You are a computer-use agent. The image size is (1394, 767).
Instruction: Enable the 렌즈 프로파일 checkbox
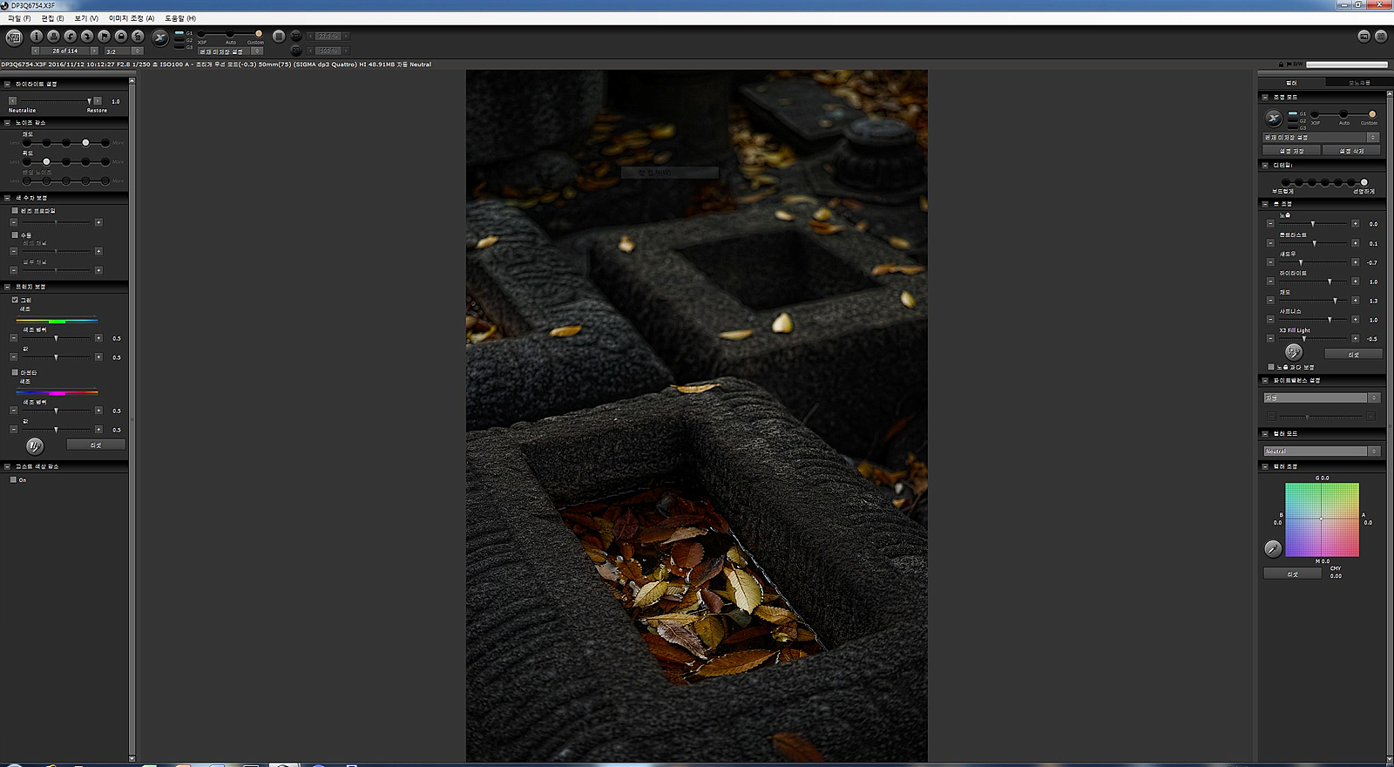15,210
